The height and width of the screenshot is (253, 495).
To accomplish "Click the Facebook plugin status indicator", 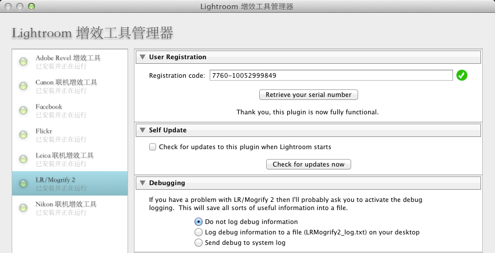I will [23, 110].
